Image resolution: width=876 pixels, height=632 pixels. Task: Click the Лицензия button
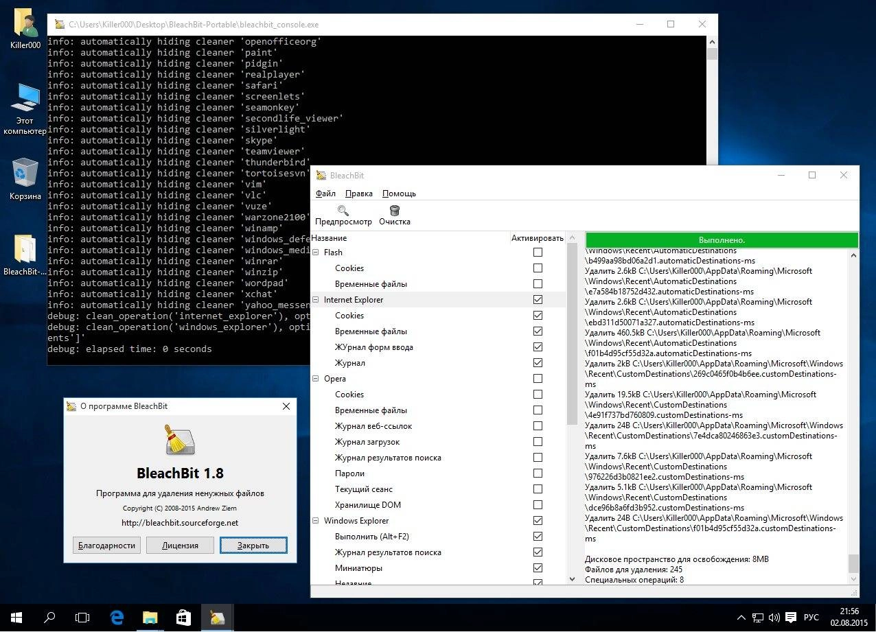(x=180, y=546)
